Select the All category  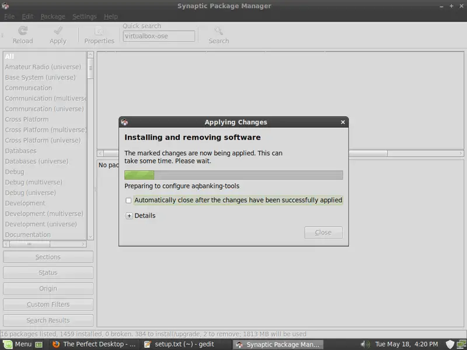tap(45, 56)
